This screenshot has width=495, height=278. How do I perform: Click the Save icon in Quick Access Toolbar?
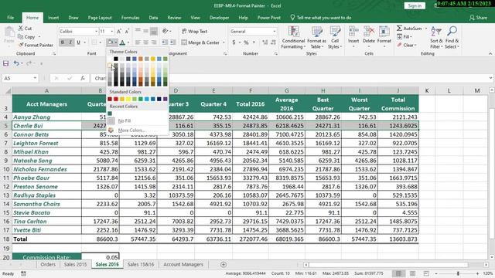(x=5, y=63)
